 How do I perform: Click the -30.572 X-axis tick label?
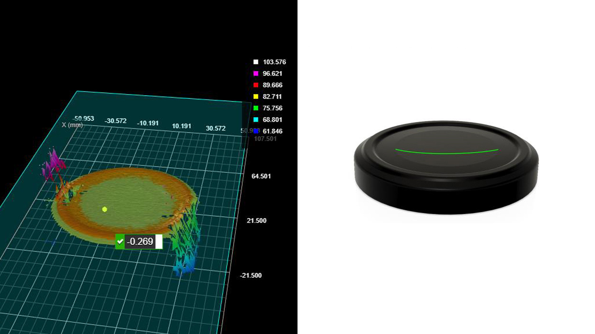point(116,121)
